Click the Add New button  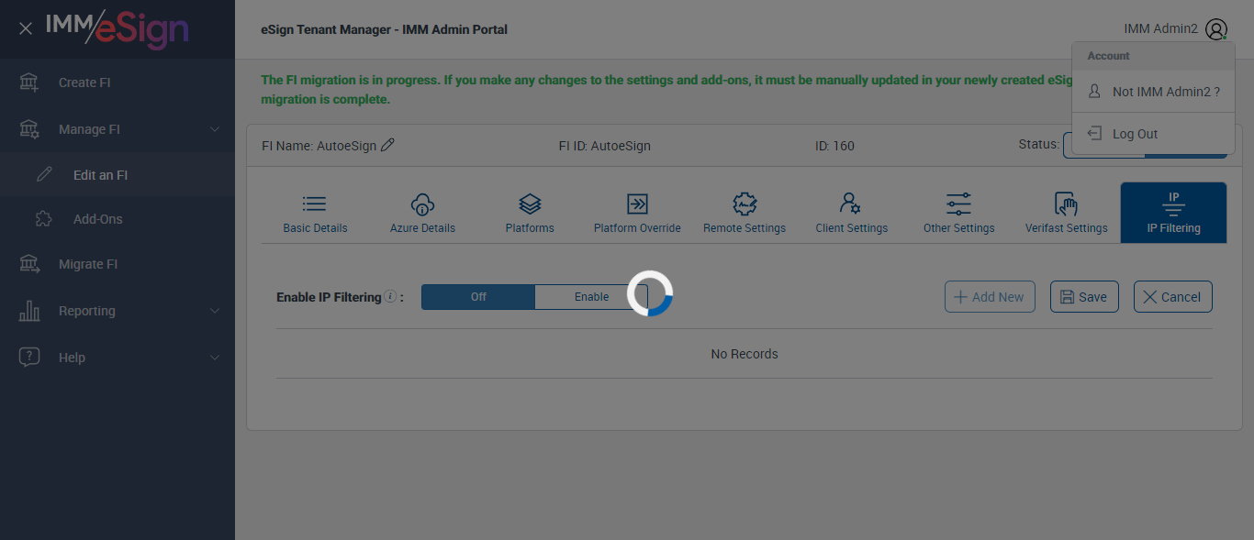(x=990, y=297)
